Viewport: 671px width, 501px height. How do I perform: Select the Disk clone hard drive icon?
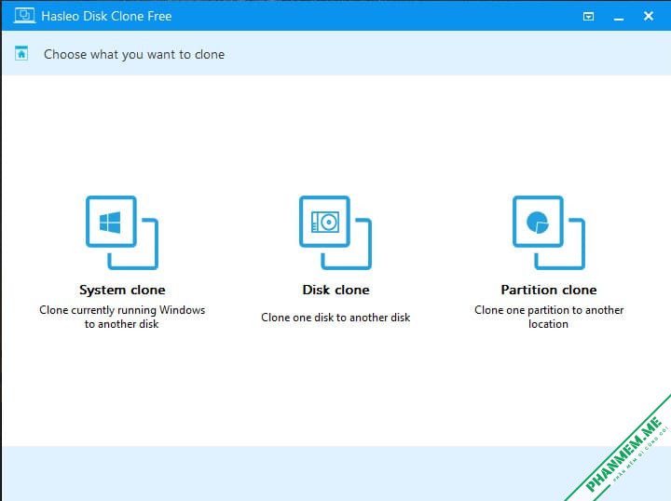[x=335, y=233]
